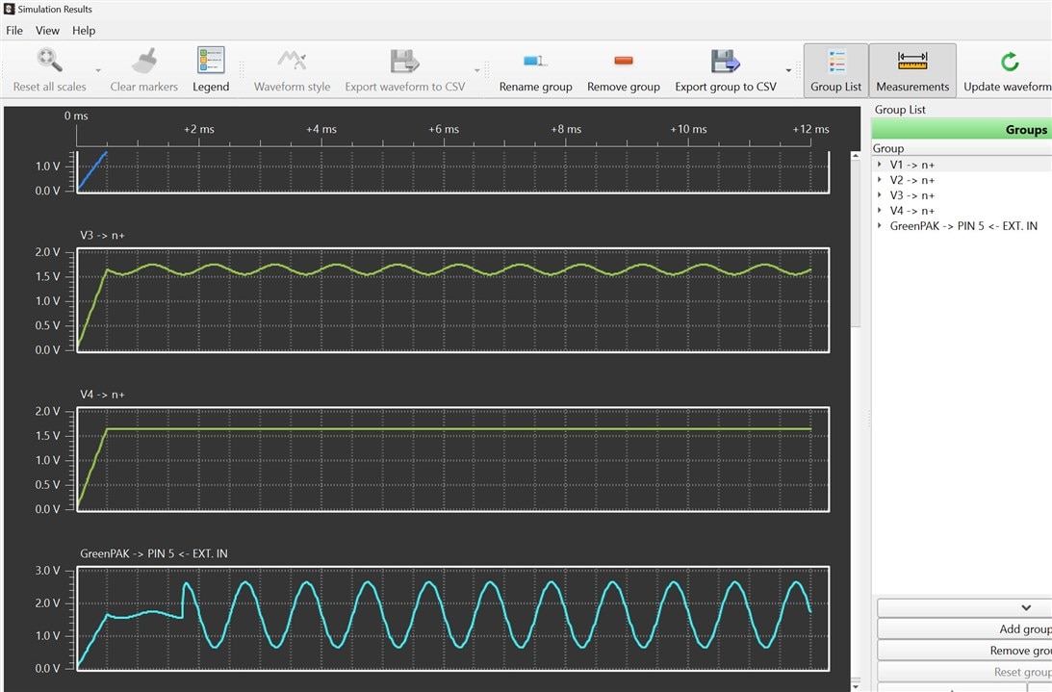Click the +6 ms timeline marker
This screenshot has width=1052, height=692.
[x=444, y=129]
